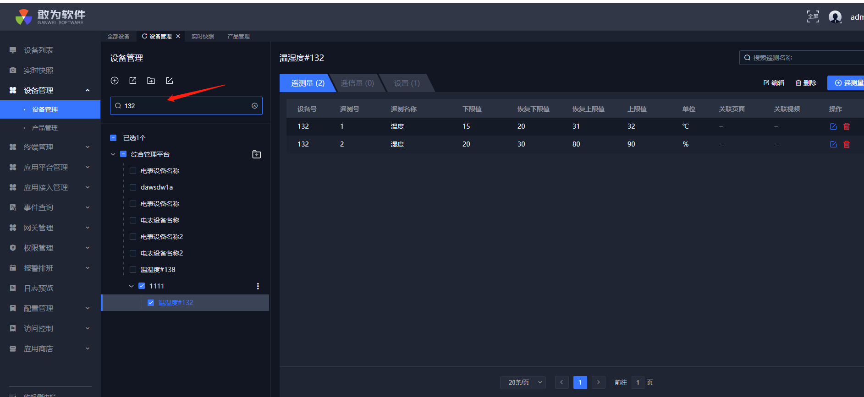This screenshot has width=864, height=397.
Task: Edit the 温度 row using pencil icon
Action: 833,126
